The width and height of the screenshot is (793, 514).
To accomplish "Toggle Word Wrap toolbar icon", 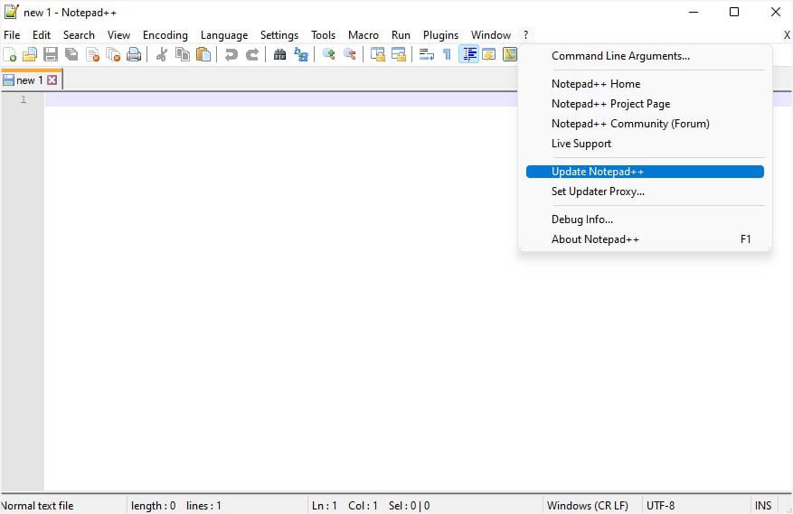I will [426, 54].
